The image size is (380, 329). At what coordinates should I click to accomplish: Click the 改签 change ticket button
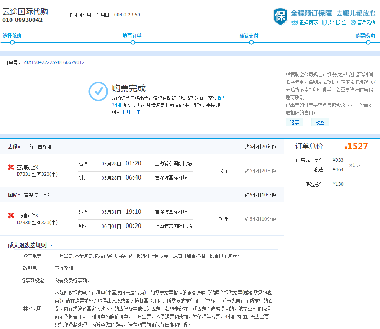click(320, 123)
